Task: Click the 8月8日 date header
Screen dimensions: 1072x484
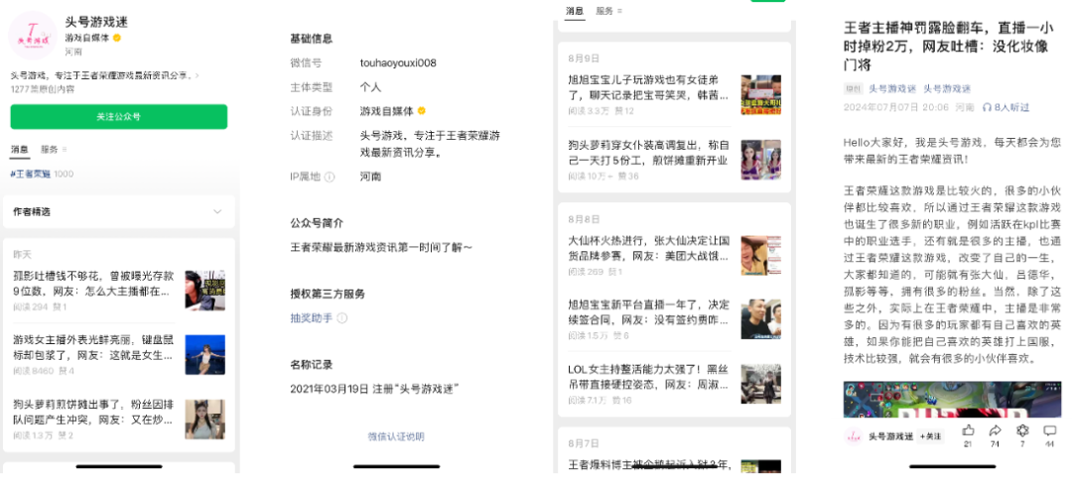Action: pyautogui.click(x=584, y=219)
